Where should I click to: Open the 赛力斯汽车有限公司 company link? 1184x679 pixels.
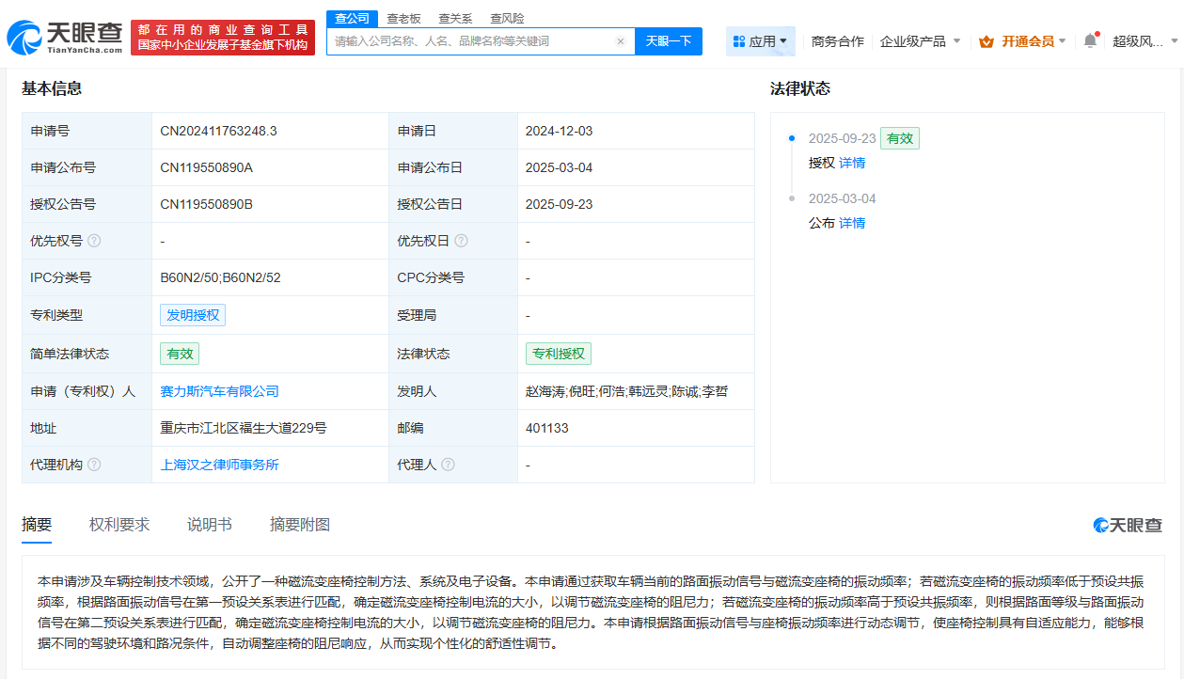(x=220, y=391)
